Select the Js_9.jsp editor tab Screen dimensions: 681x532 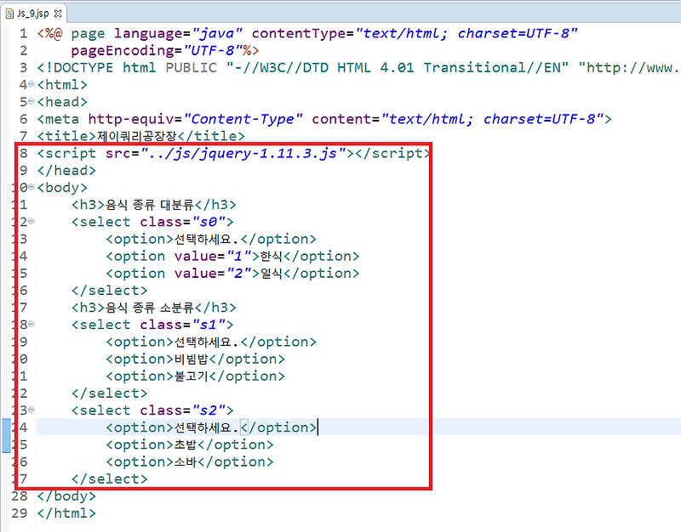pos(33,14)
